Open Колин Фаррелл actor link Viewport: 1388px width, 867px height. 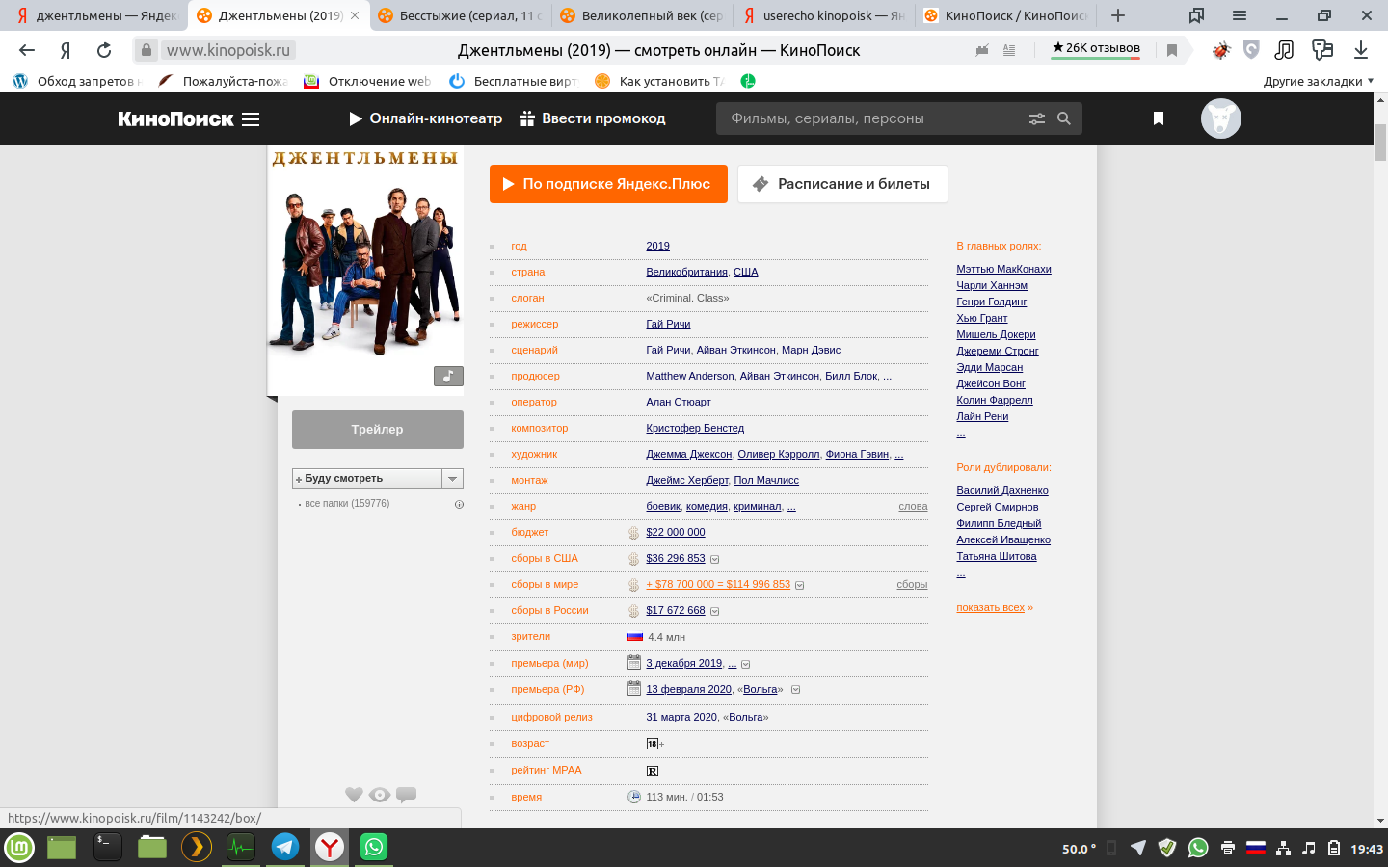click(994, 400)
